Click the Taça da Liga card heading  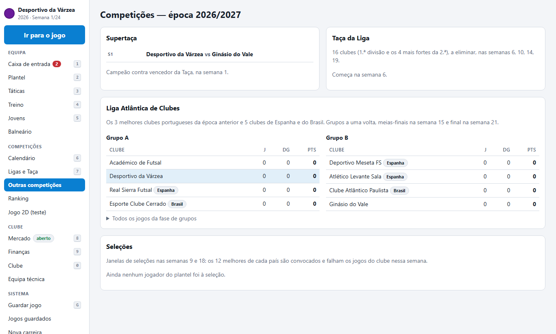[x=351, y=38]
